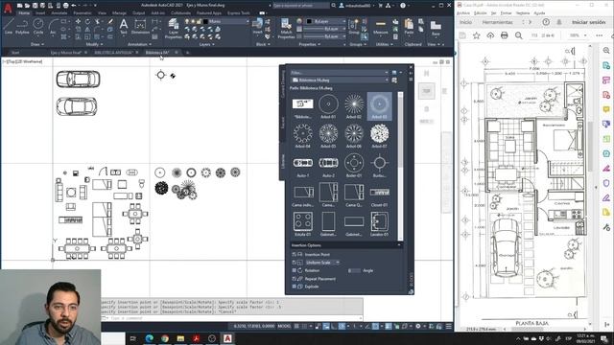This screenshot has width=614, height=345.
Task: Open notifications bell in Acrobat Reader
Action: [x=559, y=22]
